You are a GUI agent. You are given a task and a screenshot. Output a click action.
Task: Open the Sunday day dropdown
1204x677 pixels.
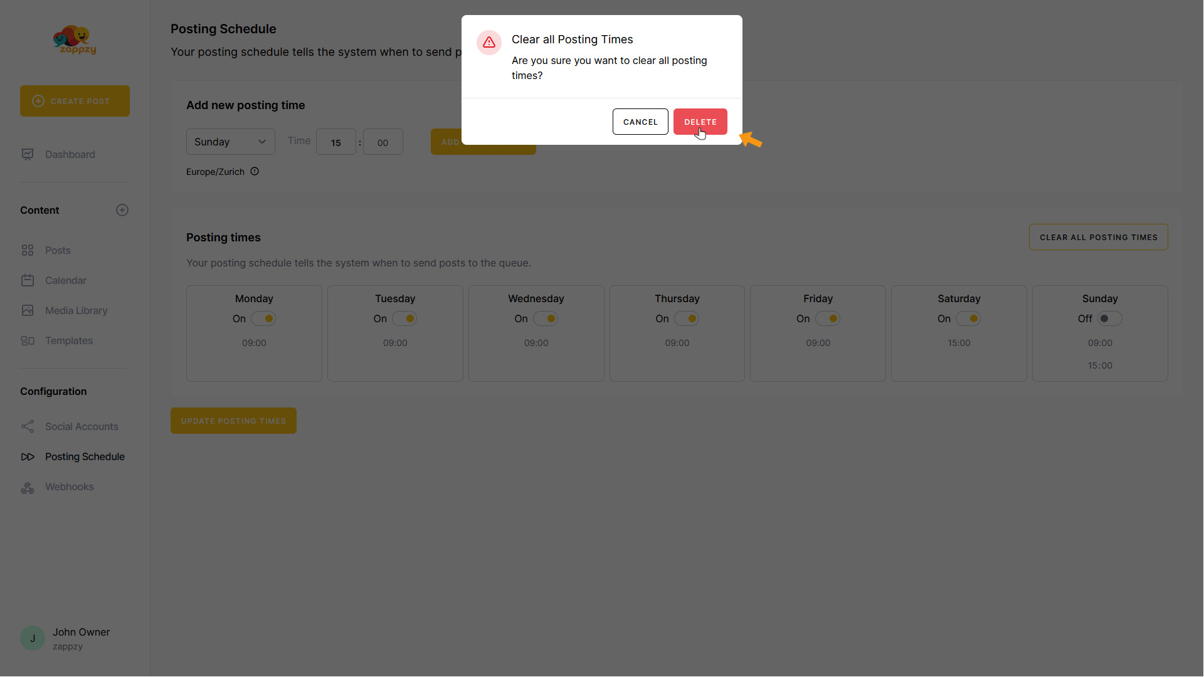click(x=230, y=142)
